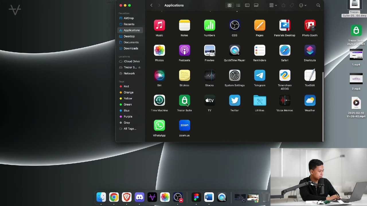Screen dimensions: 367x206
Task: Open the Utilities folder
Action: point(259,101)
